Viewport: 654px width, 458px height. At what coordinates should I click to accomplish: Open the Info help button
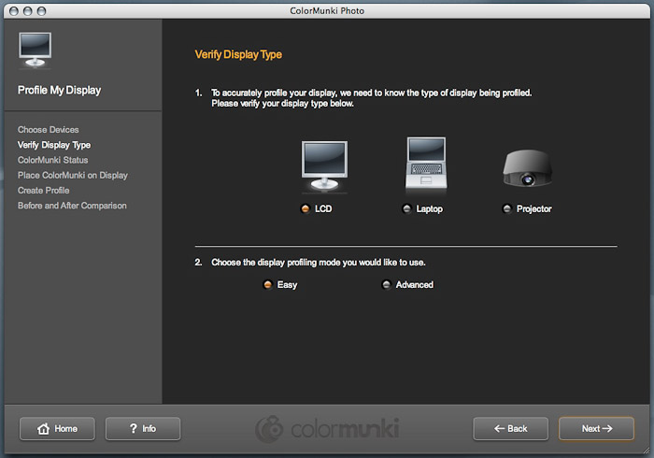pos(143,429)
